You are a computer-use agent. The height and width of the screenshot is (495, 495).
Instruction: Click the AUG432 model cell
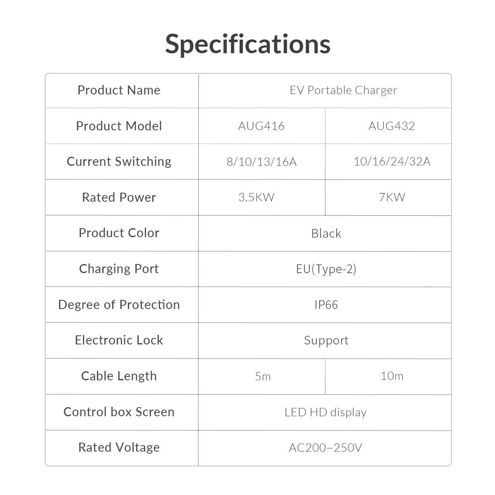click(x=391, y=126)
